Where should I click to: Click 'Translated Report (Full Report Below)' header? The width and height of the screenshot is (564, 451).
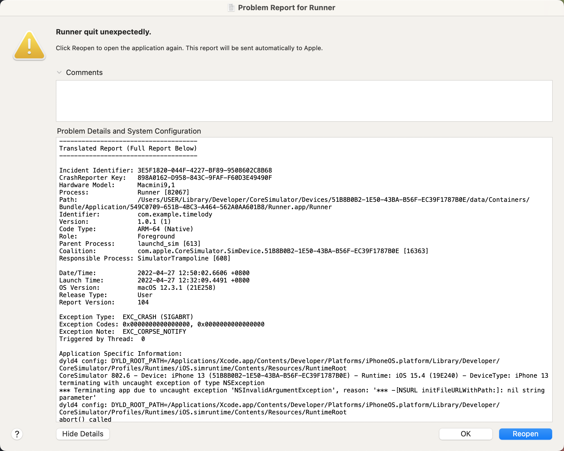[x=128, y=148]
